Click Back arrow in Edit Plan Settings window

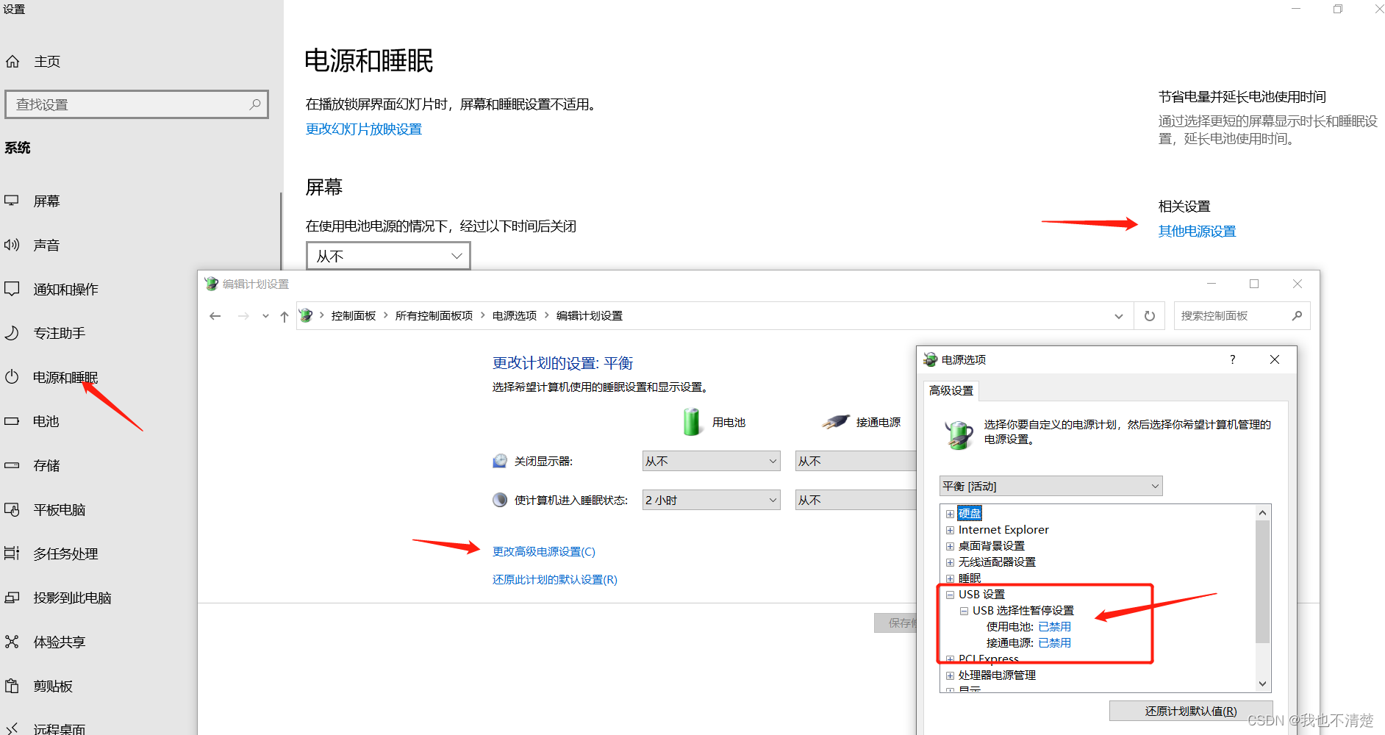(x=215, y=316)
